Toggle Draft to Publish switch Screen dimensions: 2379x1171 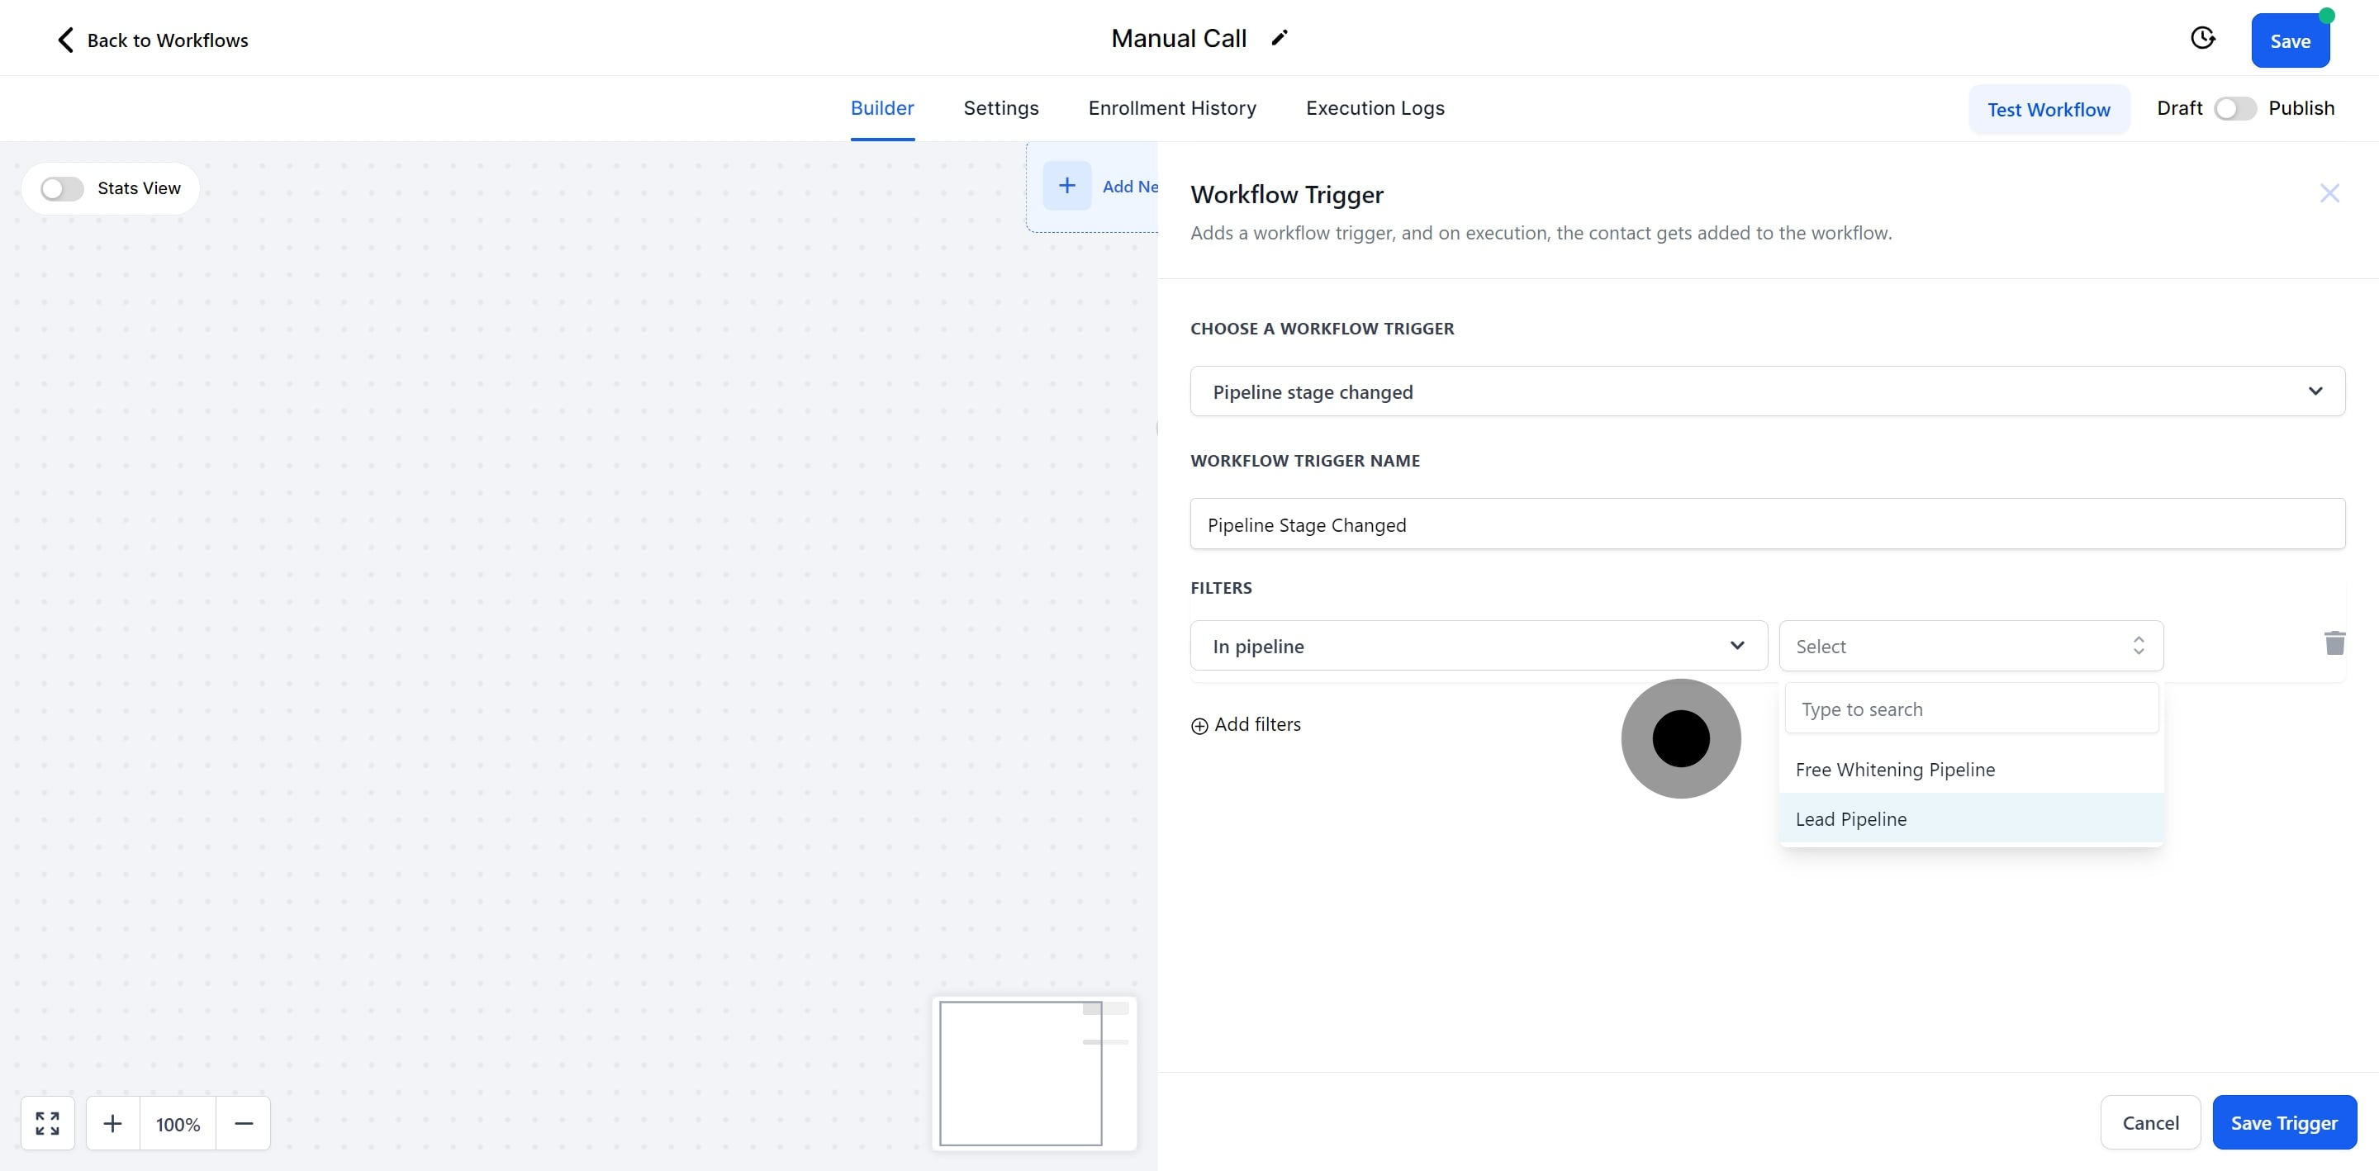2234,109
